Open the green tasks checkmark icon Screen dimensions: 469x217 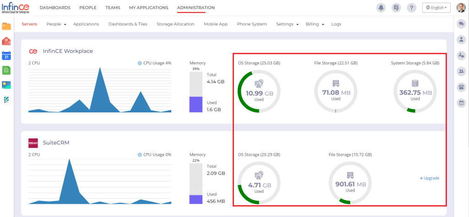(6, 70)
